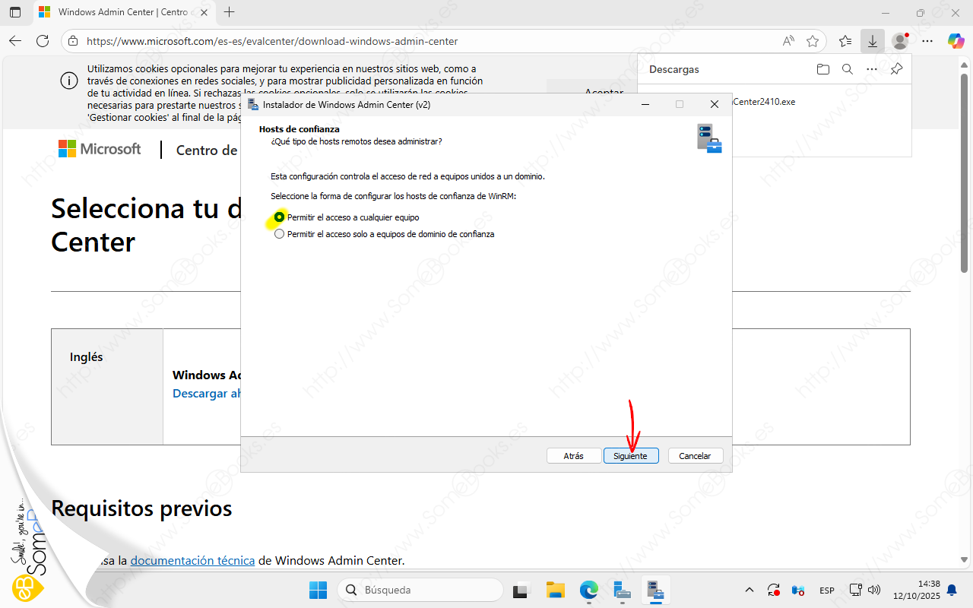Expand hidden system tray icons chevron
The image size is (973, 608).
[x=749, y=590]
